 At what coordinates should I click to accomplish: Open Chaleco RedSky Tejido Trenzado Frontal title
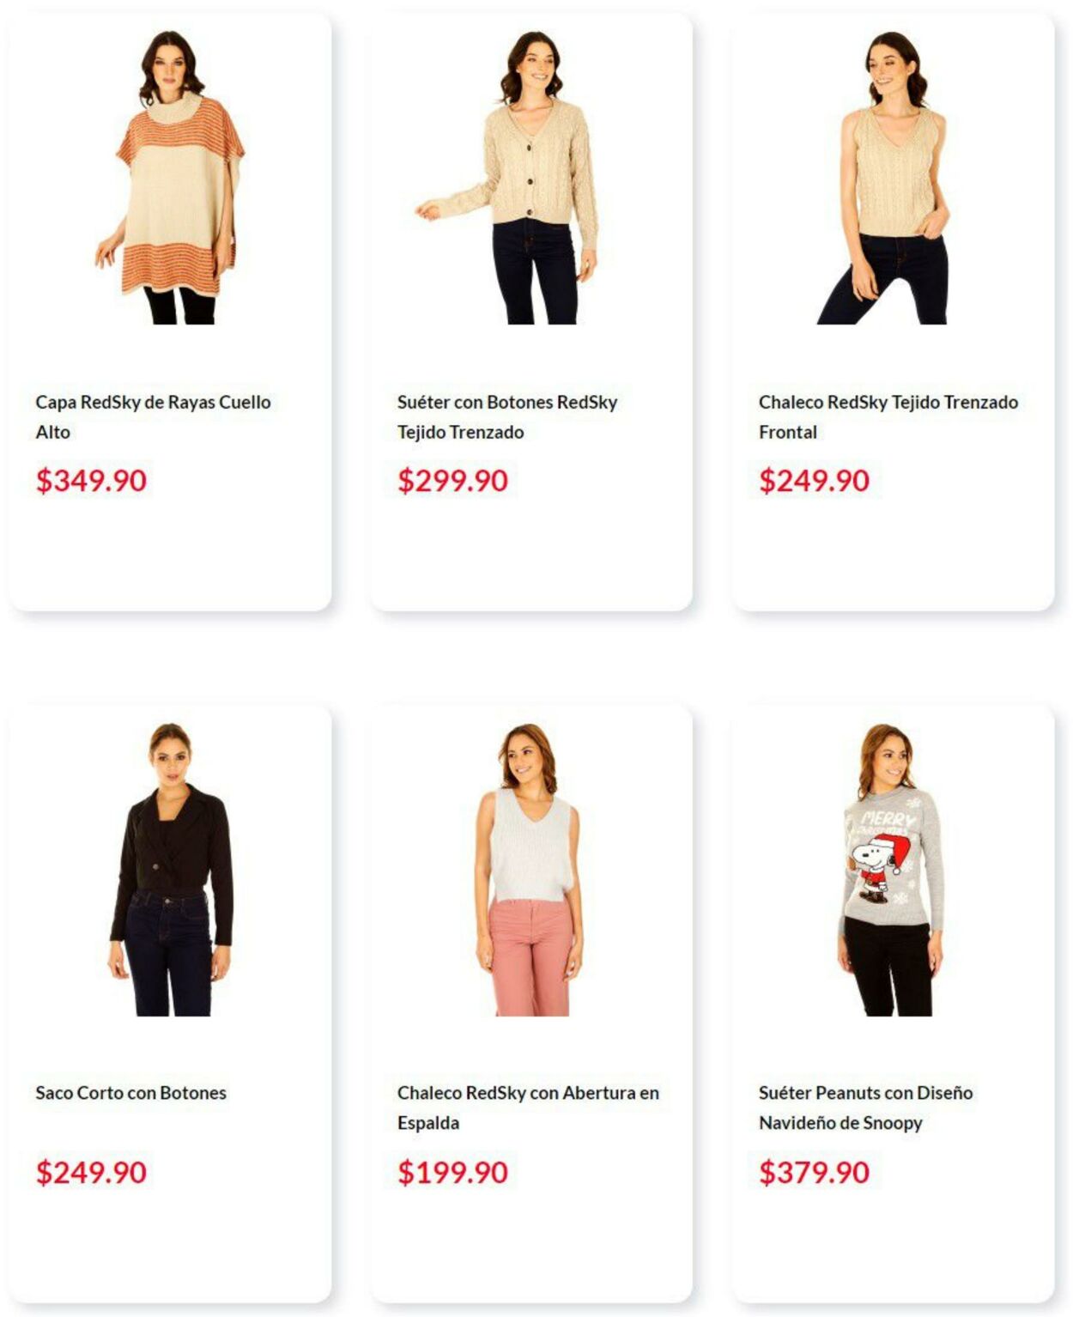pyautogui.click(x=888, y=417)
